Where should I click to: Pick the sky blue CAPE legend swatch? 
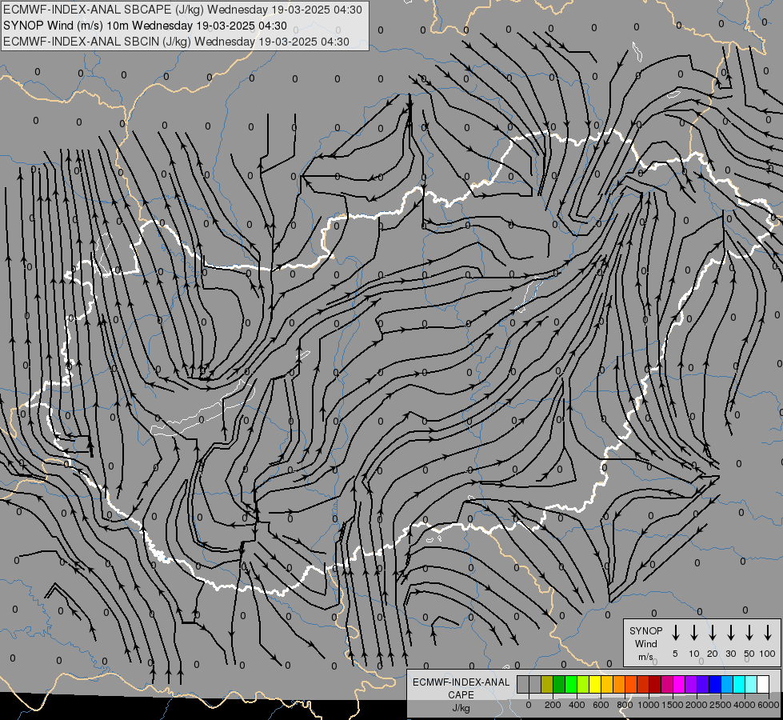(x=726, y=684)
